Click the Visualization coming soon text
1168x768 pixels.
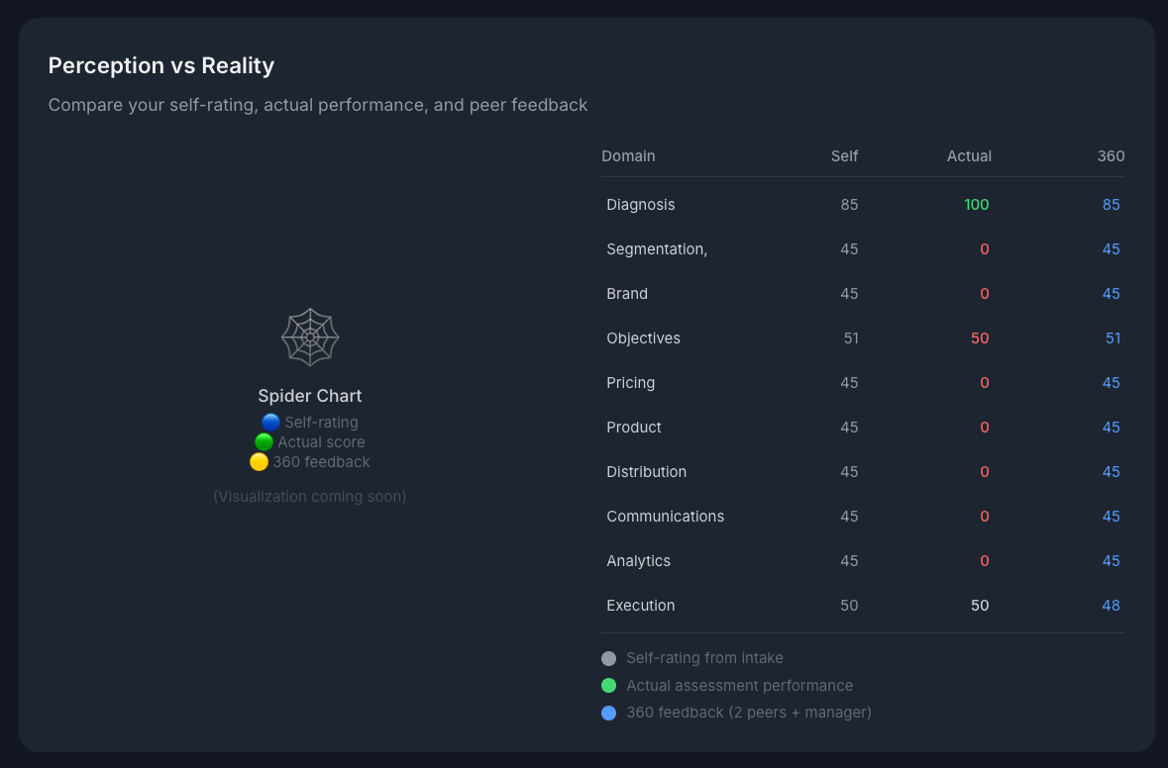(x=310, y=496)
